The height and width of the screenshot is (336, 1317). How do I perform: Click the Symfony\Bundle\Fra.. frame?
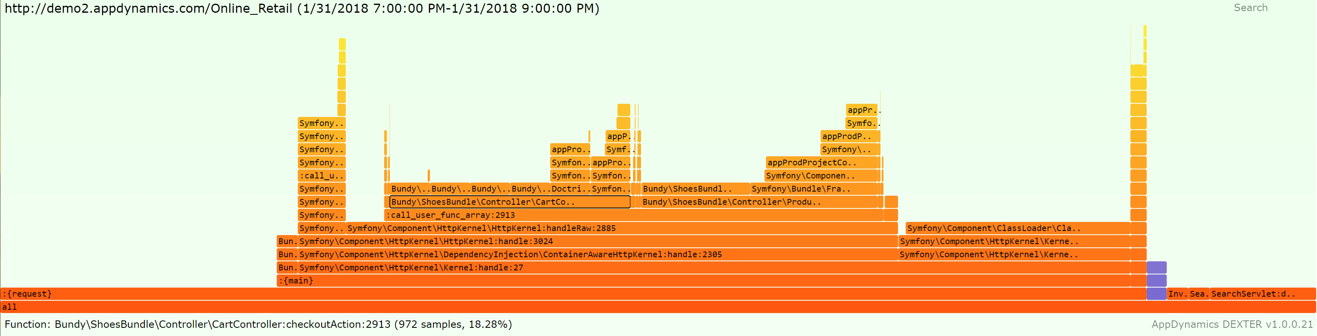[x=813, y=189]
